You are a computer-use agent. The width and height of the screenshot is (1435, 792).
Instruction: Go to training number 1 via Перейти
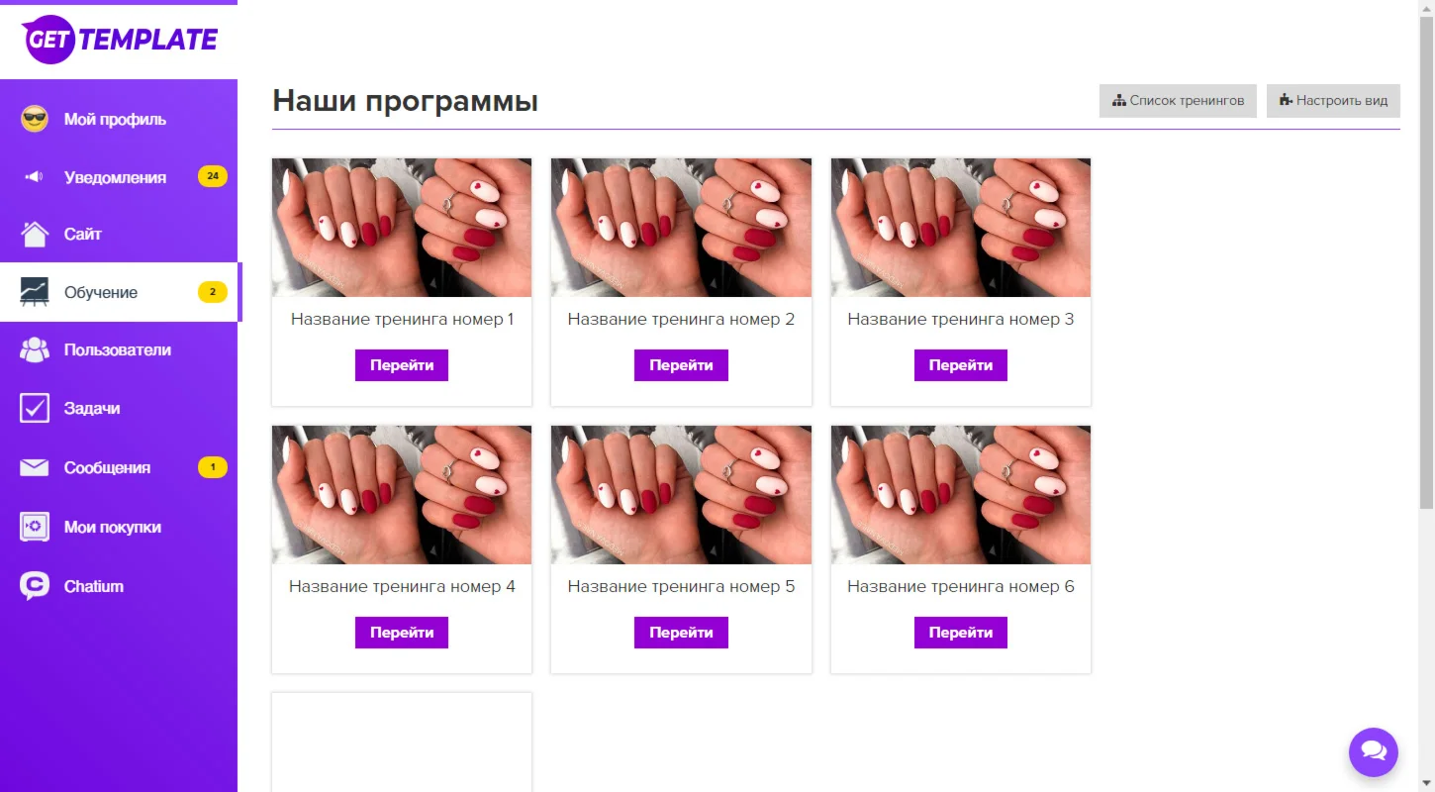pyautogui.click(x=402, y=365)
